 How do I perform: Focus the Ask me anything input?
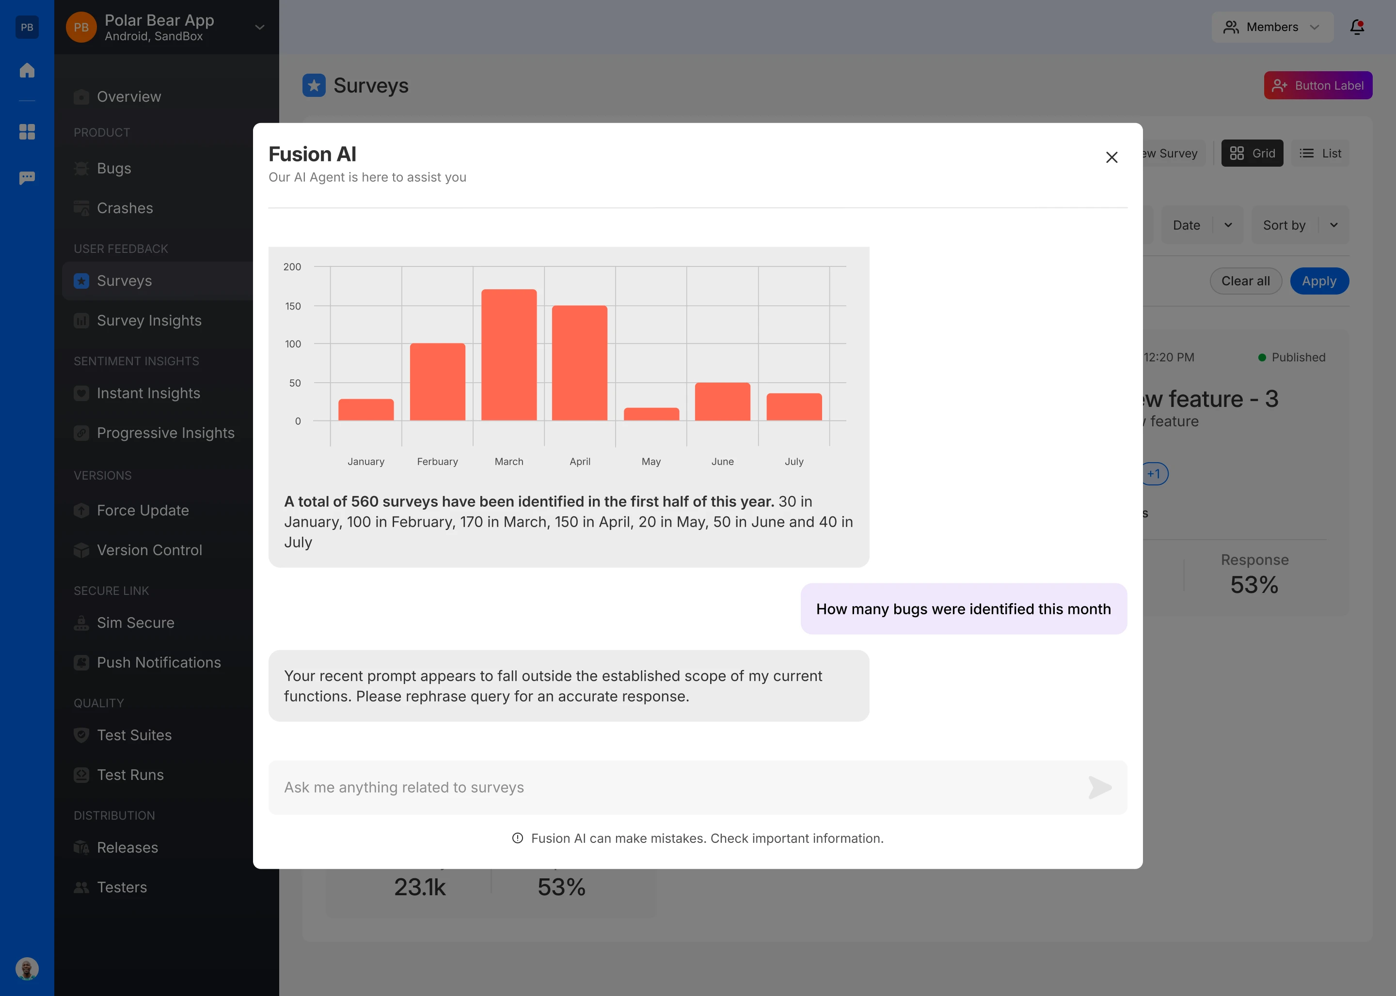tap(675, 788)
